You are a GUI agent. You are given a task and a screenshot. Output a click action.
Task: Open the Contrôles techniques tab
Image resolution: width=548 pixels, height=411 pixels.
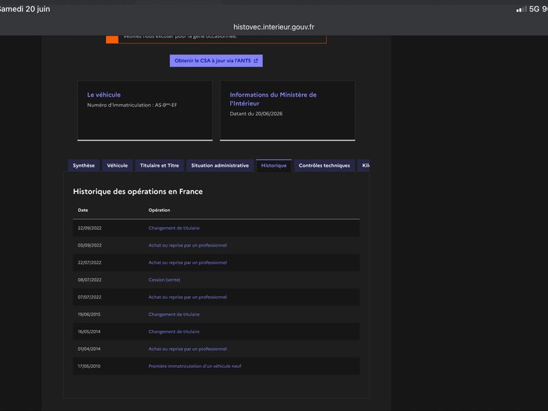[x=324, y=166]
